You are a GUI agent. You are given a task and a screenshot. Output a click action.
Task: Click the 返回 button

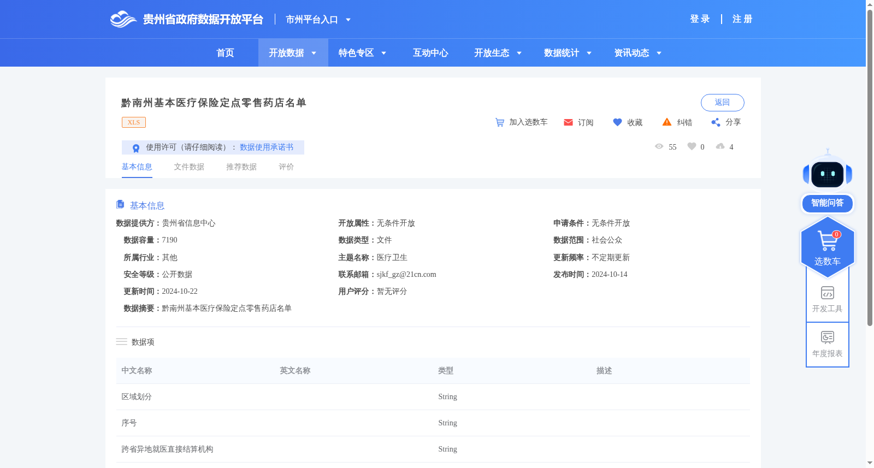pyautogui.click(x=722, y=103)
